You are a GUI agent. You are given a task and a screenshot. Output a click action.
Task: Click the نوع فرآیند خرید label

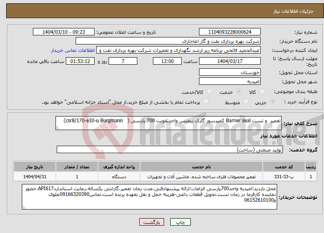301,102
